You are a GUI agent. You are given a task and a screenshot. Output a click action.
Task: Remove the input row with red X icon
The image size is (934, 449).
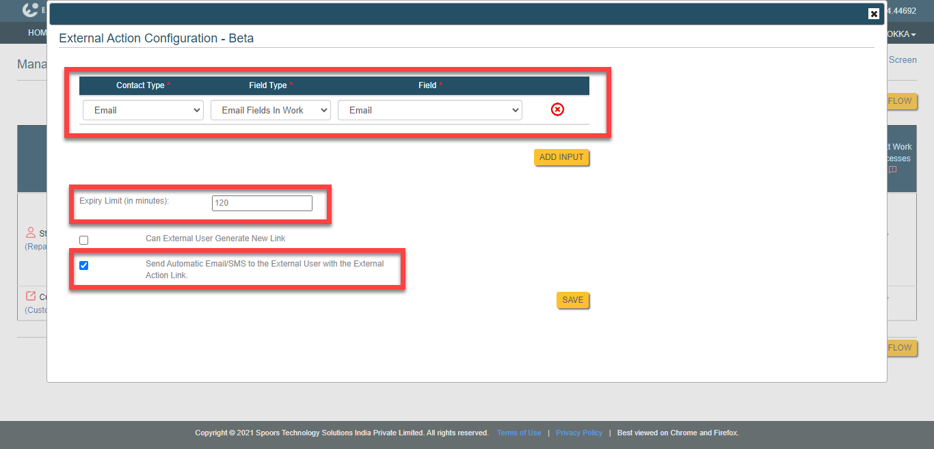557,109
